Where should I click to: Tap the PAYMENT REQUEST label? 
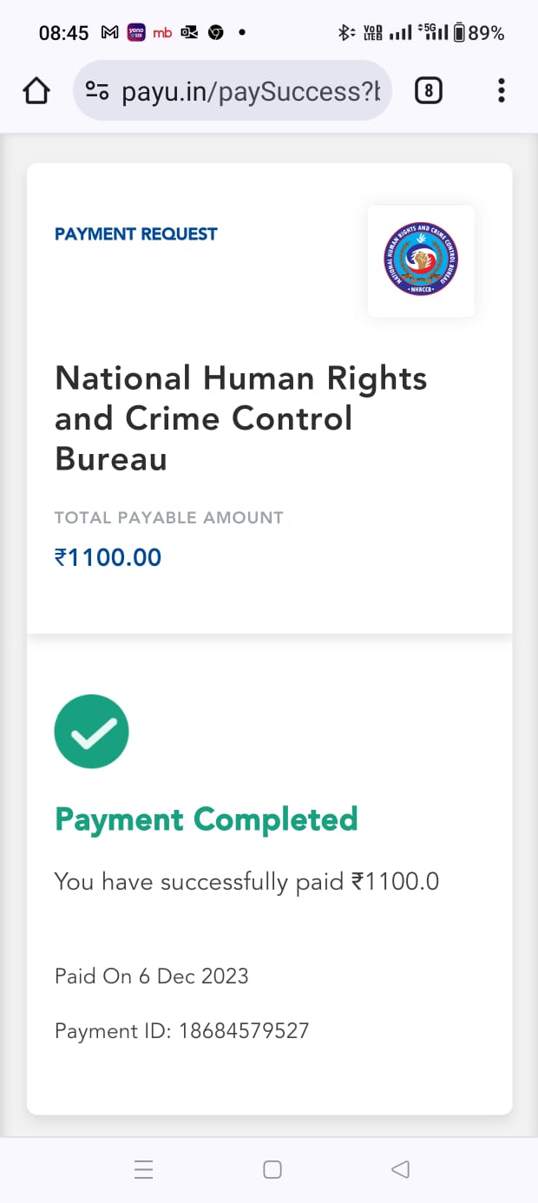click(135, 233)
